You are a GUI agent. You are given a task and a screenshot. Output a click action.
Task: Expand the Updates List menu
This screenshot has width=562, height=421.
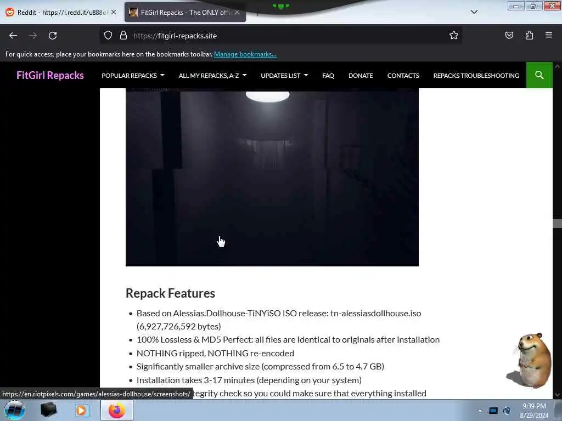[284, 76]
